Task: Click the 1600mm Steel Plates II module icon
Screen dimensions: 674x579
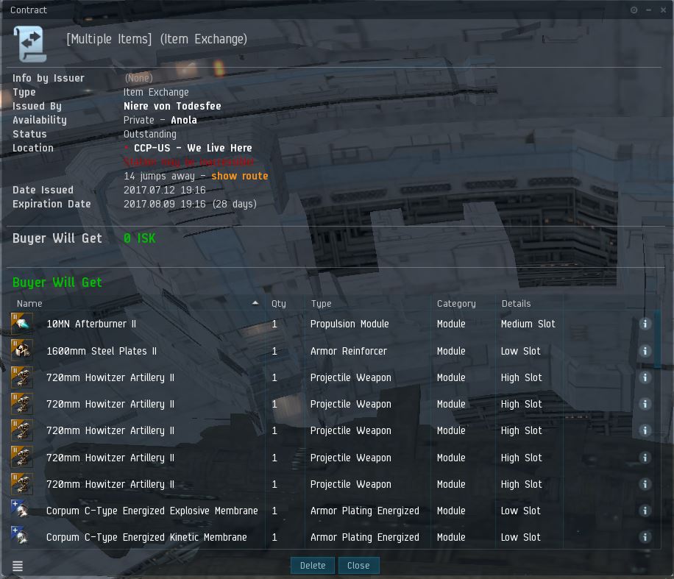Action: coord(22,350)
